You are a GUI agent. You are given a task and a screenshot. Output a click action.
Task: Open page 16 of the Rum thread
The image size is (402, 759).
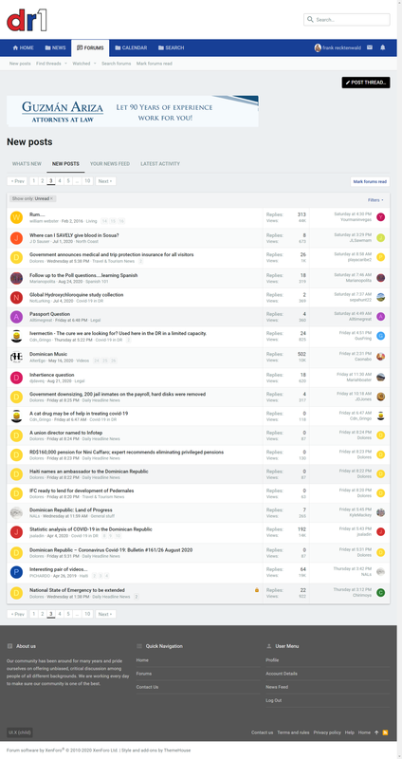121,221
